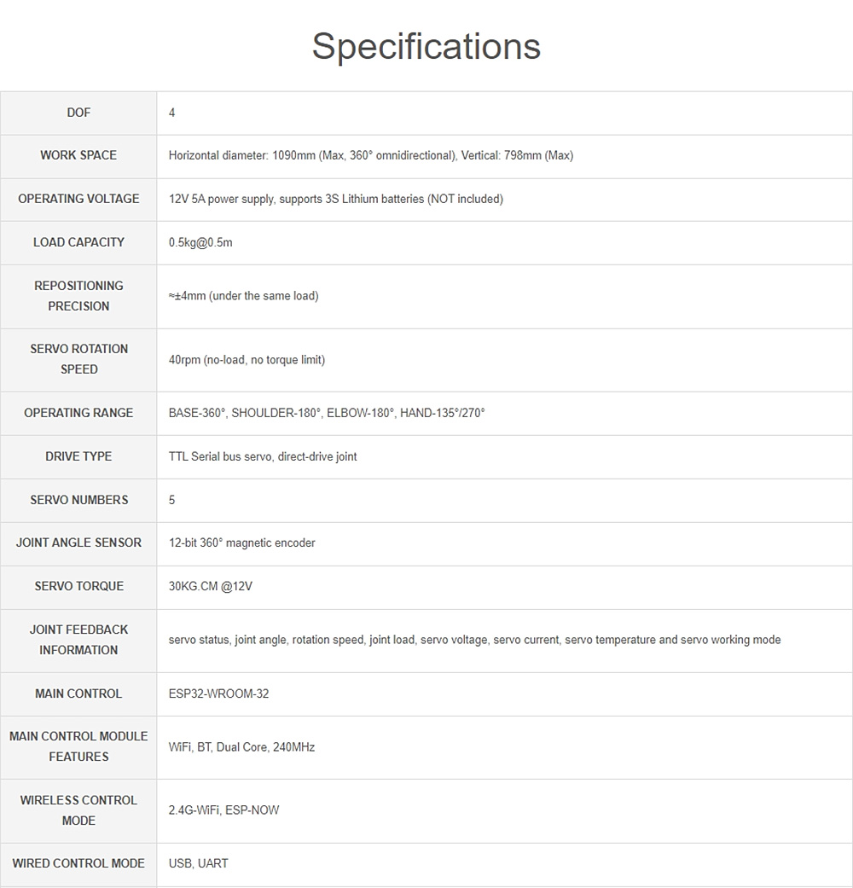Select the ESP32-WROOM-32 value text
Image resolution: width=853 pixels, height=888 pixels.
tap(218, 694)
